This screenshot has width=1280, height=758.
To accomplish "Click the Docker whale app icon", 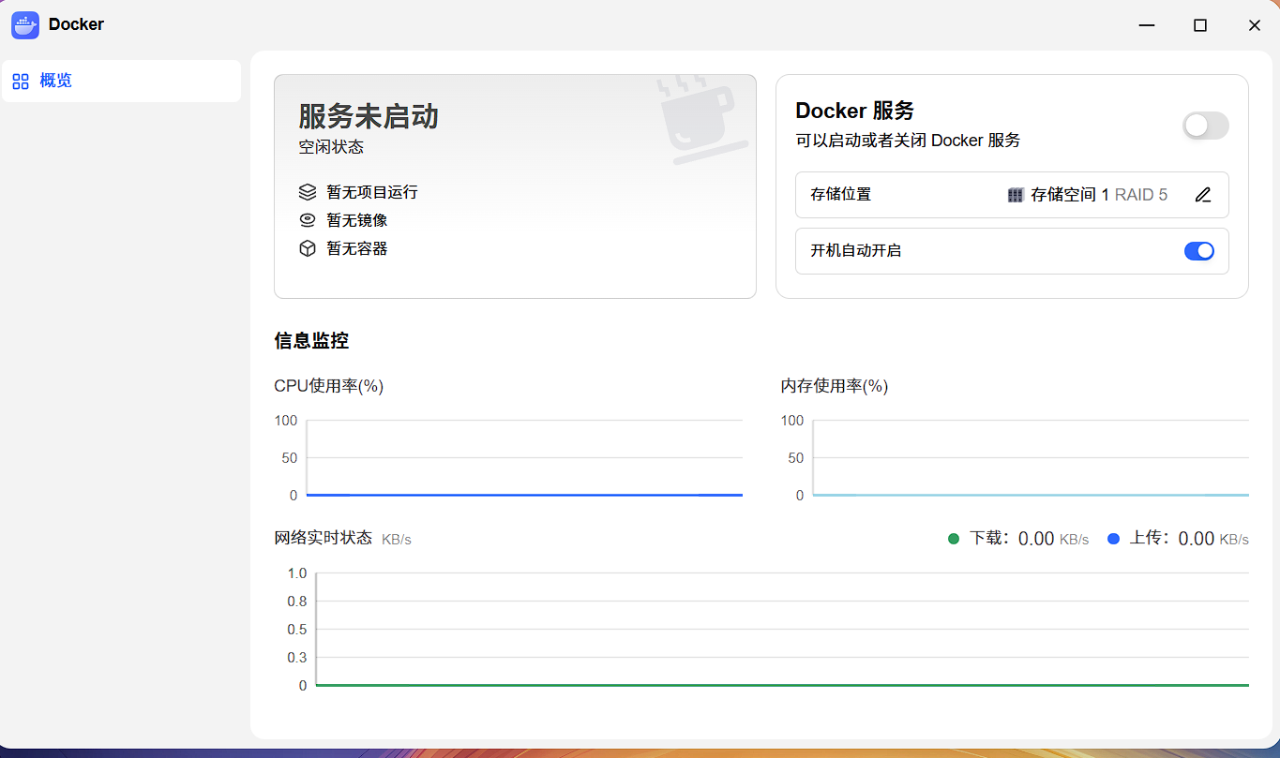I will click(x=25, y=25).
